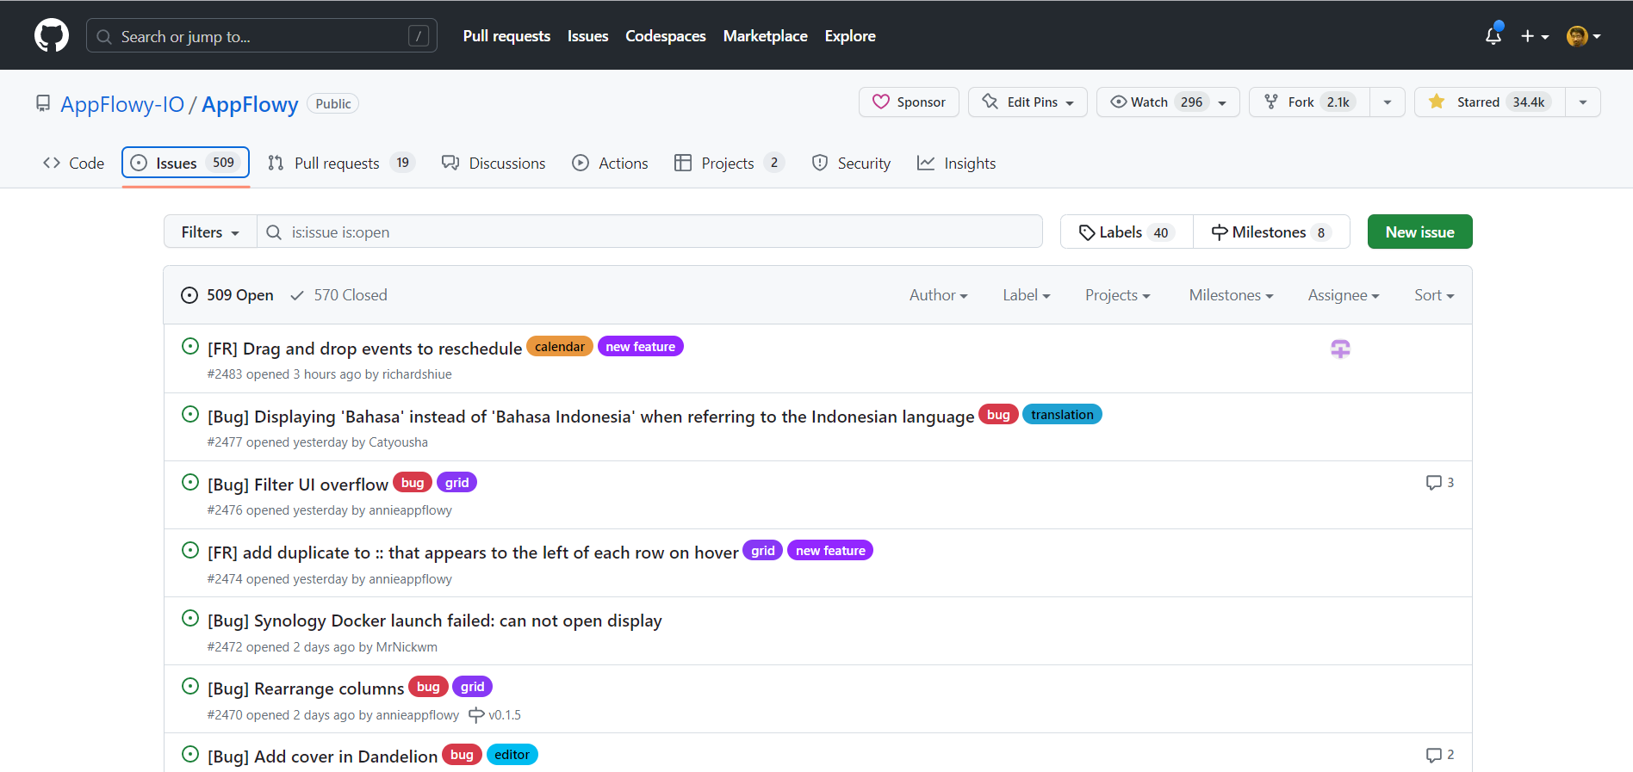View the Insights tab
Viewport: 1633px width, 772px height.
[956, 163]
